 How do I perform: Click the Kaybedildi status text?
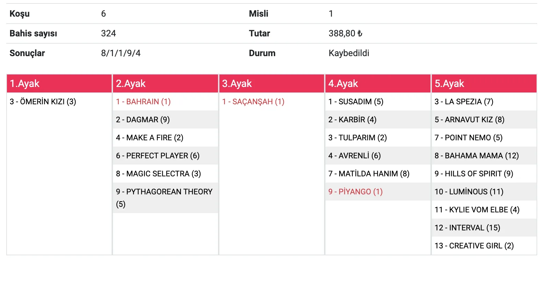[x=349, y=53]
